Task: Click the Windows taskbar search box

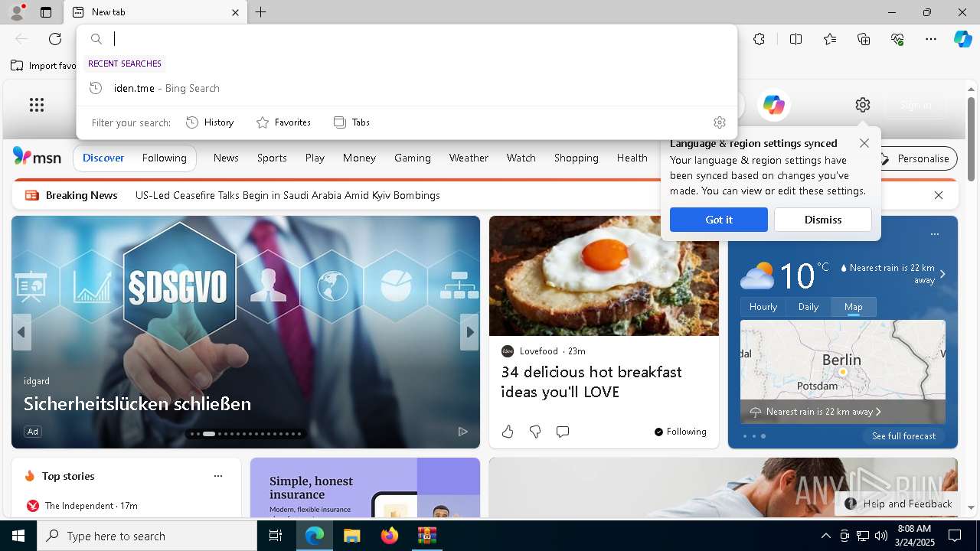Action: click(x=147, y=536)
